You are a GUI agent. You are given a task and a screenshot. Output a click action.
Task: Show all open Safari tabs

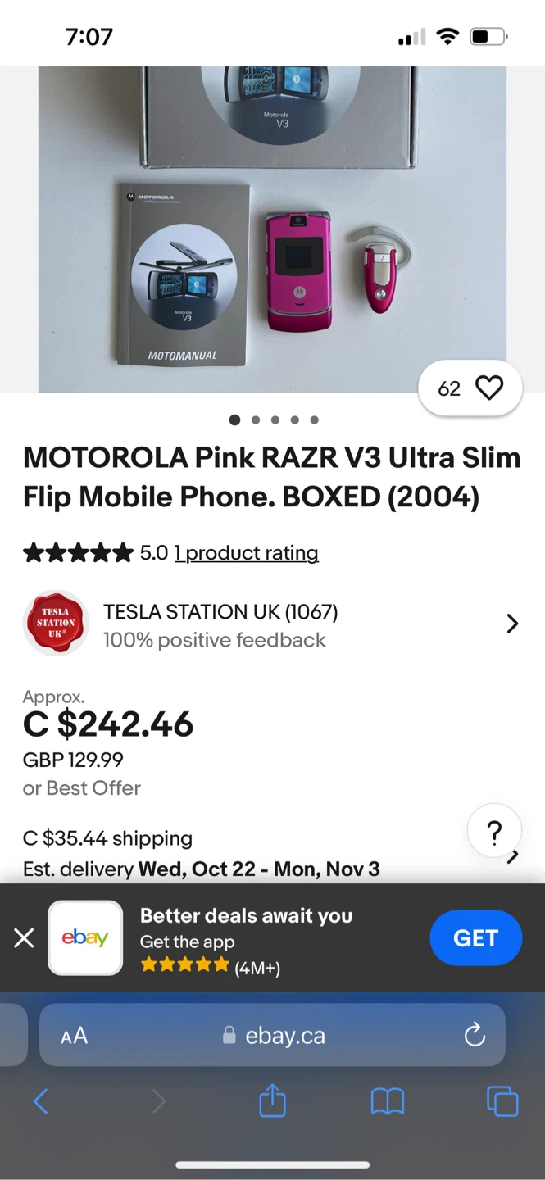click(502, 1101)
